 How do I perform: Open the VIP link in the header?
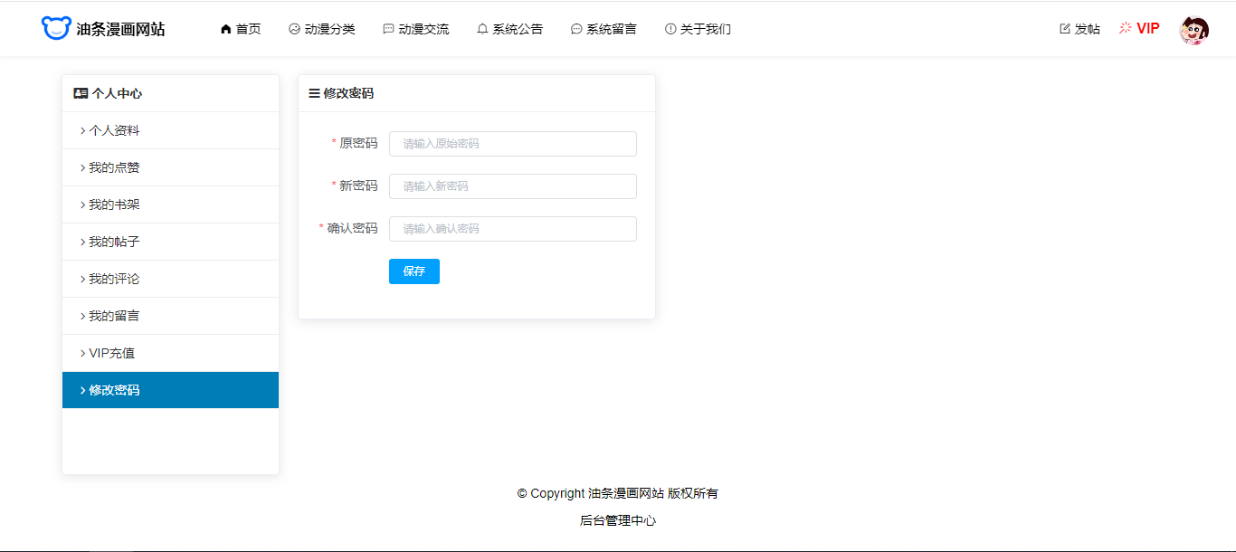coord(1139,29)
